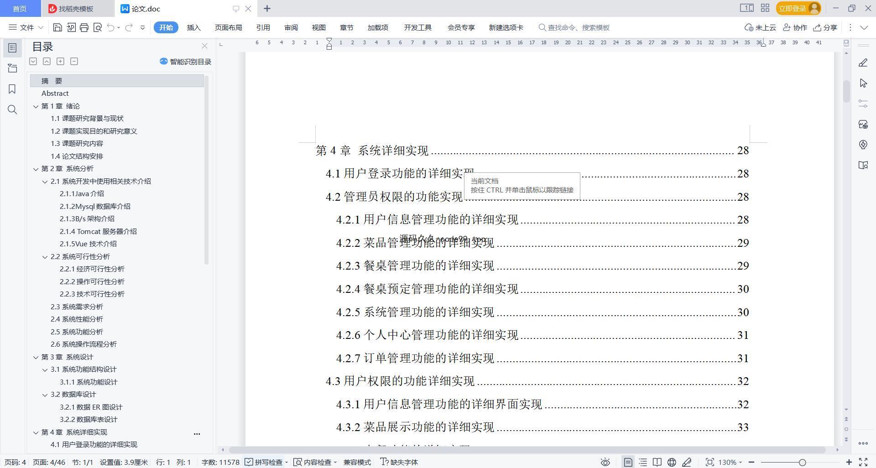Switch to the 页面布局 tab
Screen dimensions: 876x468
tap(228, 27)
